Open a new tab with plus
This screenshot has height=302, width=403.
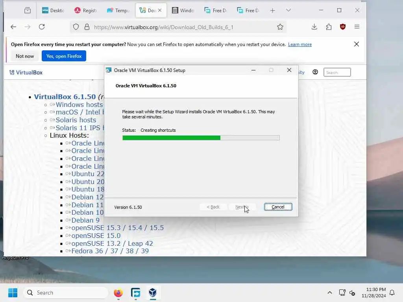pos(272,10)
